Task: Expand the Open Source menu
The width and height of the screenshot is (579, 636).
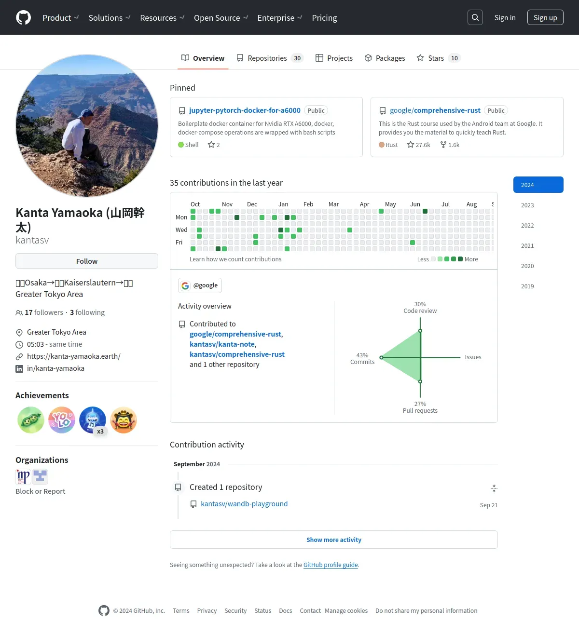Action: pyautogui.click(x=221, y=17)
